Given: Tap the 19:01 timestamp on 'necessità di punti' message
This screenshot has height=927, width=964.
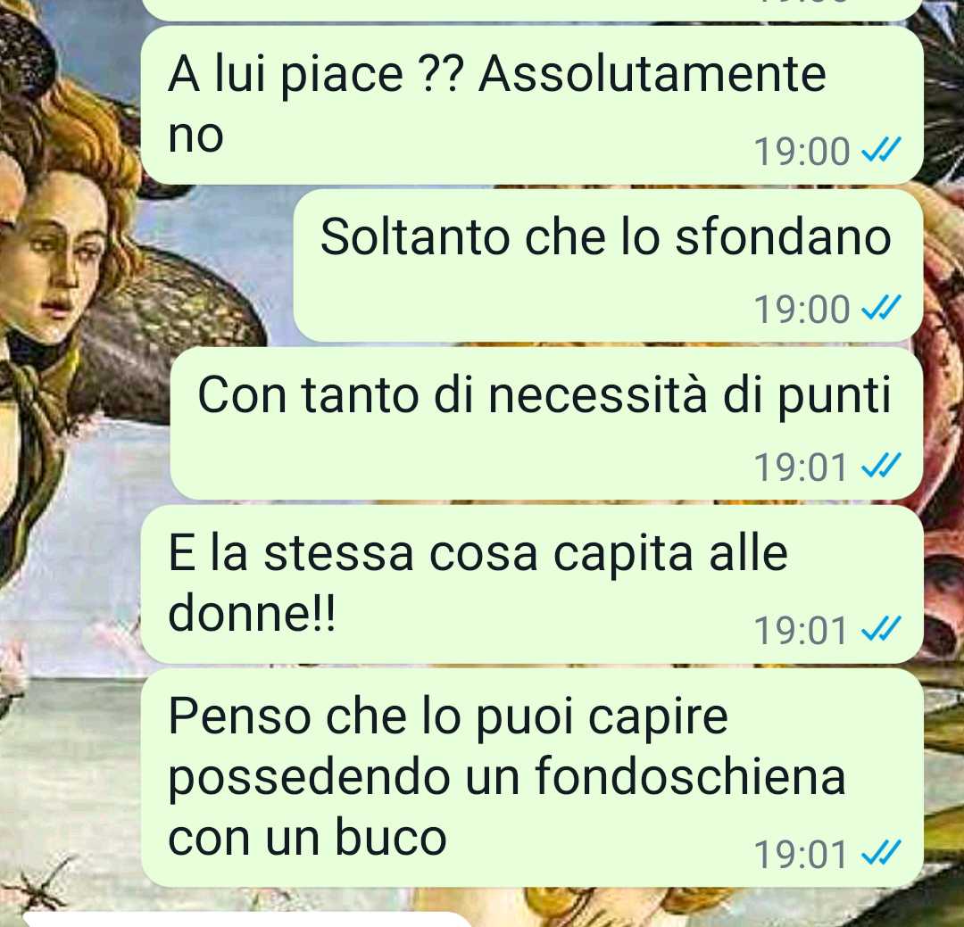Looking at the screenshot, I should pyautogui.click(x=802, y=468).
